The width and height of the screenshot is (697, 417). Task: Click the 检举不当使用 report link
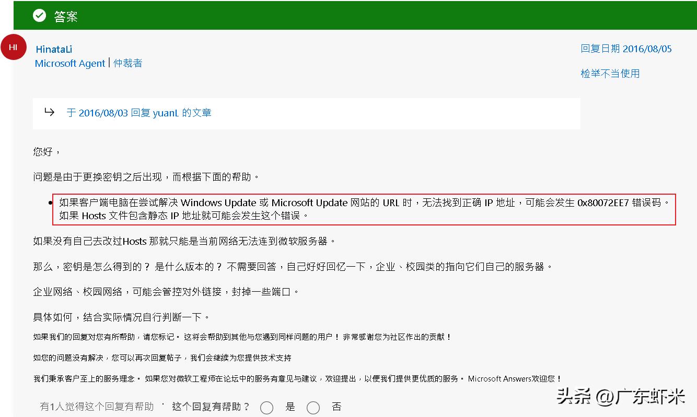(x=610, y=74)
